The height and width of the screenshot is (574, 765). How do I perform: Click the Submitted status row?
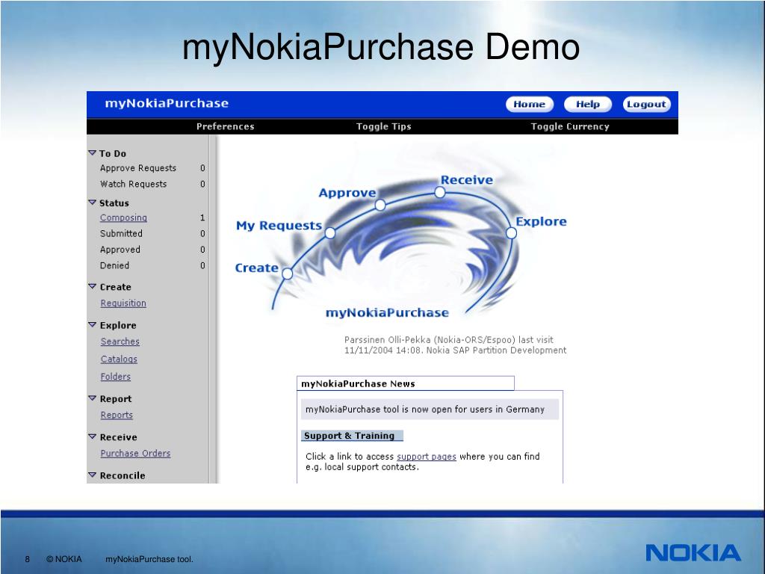click(x=152, y=233)
